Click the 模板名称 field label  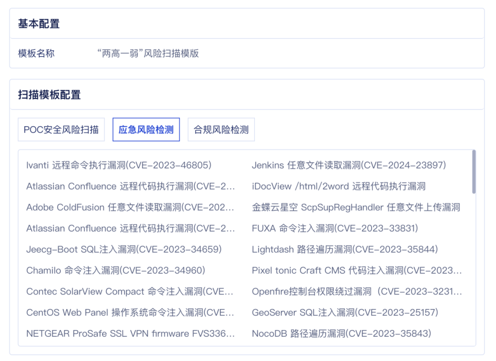click(36, 53)
